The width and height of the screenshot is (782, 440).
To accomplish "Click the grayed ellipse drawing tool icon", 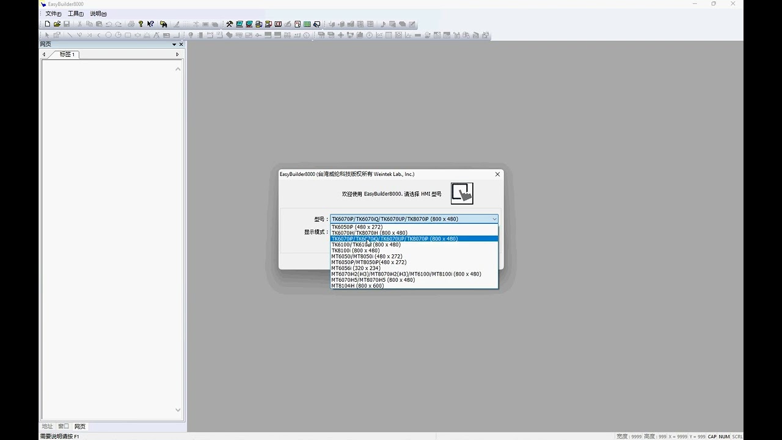I will [x=108, y=35].
